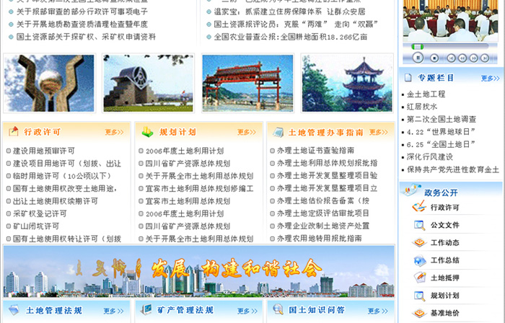Viewport: 505px width, 323px height.
Task: Open 临时用地许可（10公顷以下）link
Action: click(x=62, y=176)
